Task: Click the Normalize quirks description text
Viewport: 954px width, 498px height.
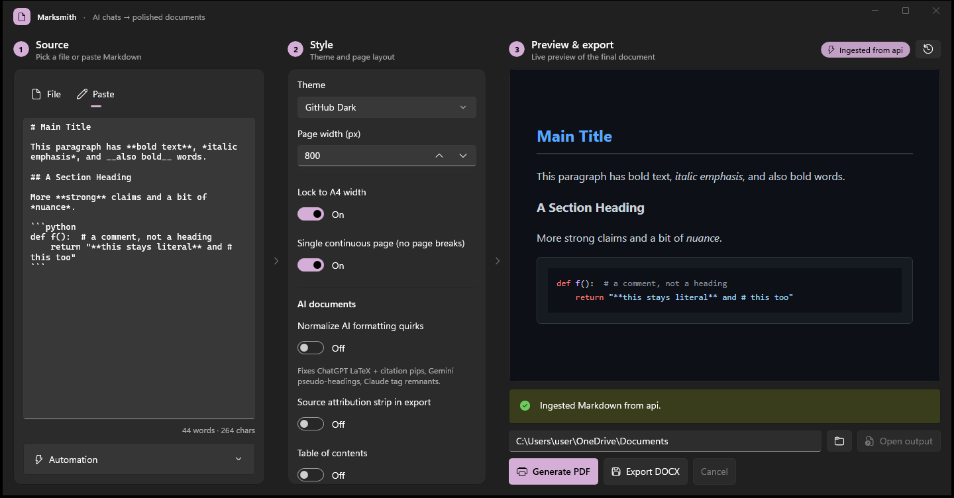Action: tap(376, 376)
